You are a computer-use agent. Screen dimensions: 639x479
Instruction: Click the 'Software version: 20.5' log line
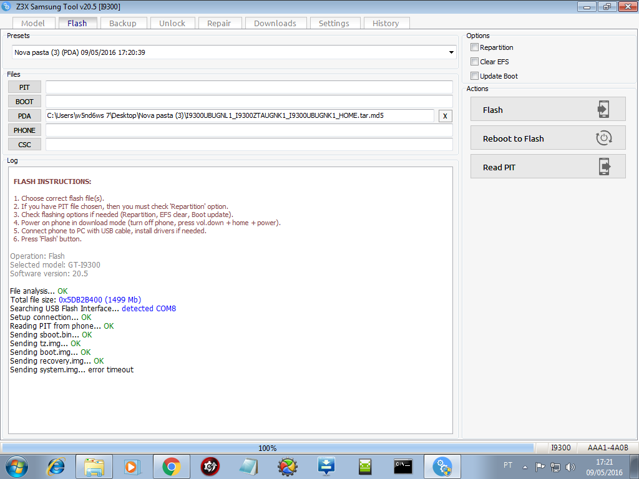click(x=49, y=274)
